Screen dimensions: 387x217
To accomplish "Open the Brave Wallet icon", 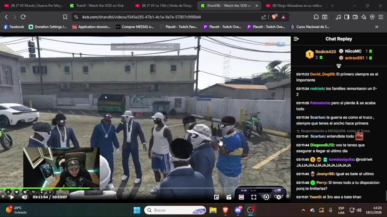I will coord(355,17).
